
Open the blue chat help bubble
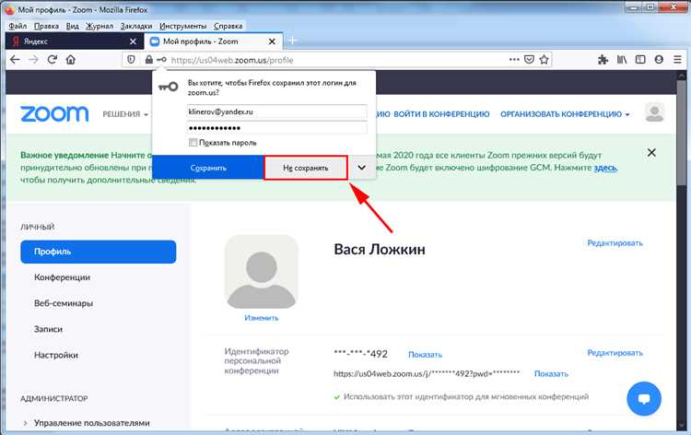[x=644, y=398]
